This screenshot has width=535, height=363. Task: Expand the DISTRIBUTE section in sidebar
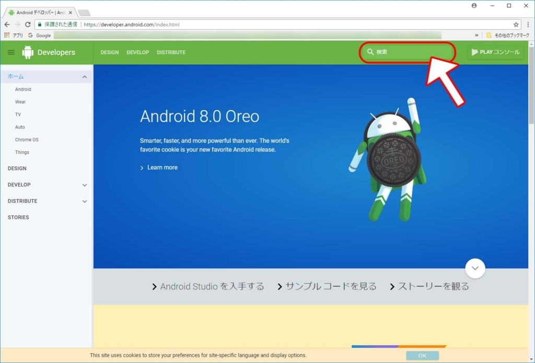click(x=85, y=201)
